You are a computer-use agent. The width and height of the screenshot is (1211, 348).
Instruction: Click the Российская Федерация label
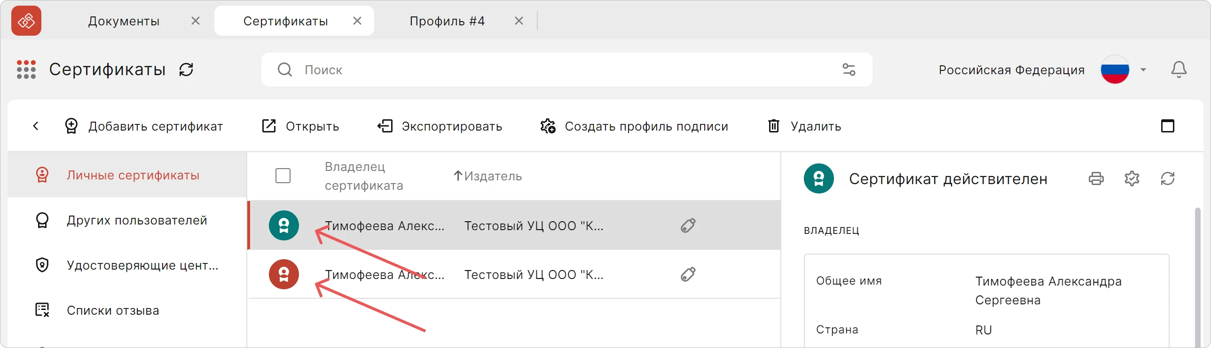[x=1012, y=70]
